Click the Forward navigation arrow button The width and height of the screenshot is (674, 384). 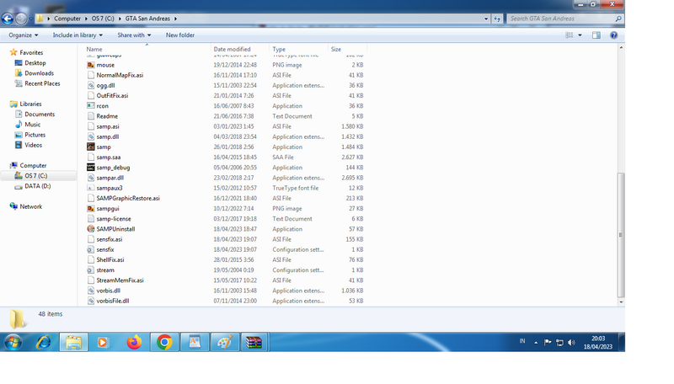tap(20, 19)
